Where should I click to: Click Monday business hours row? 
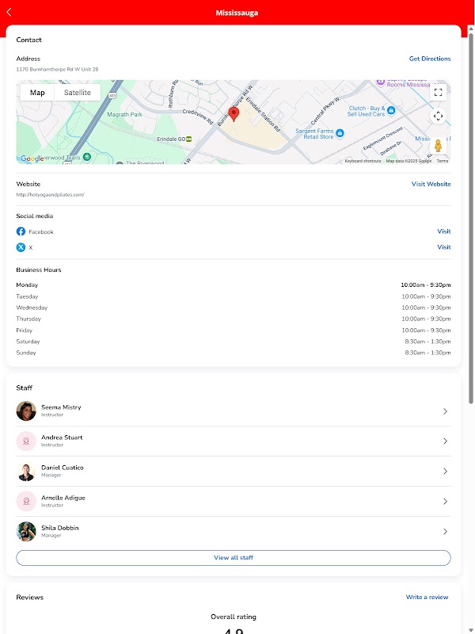pyautogui.click(x=234, y=285)
